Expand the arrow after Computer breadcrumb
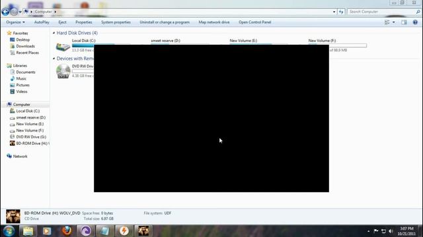Viewport: 423px width, 237px height. coord(56,12)
